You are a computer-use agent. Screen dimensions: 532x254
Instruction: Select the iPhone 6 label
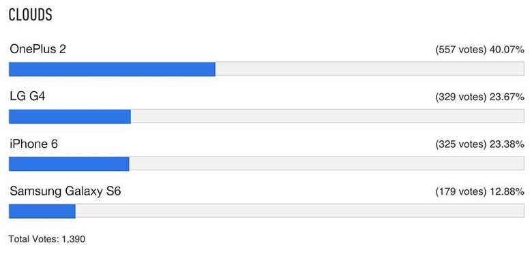(x=33, y=144)
